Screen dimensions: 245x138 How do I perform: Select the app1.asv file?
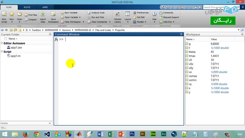pos(15,47)
